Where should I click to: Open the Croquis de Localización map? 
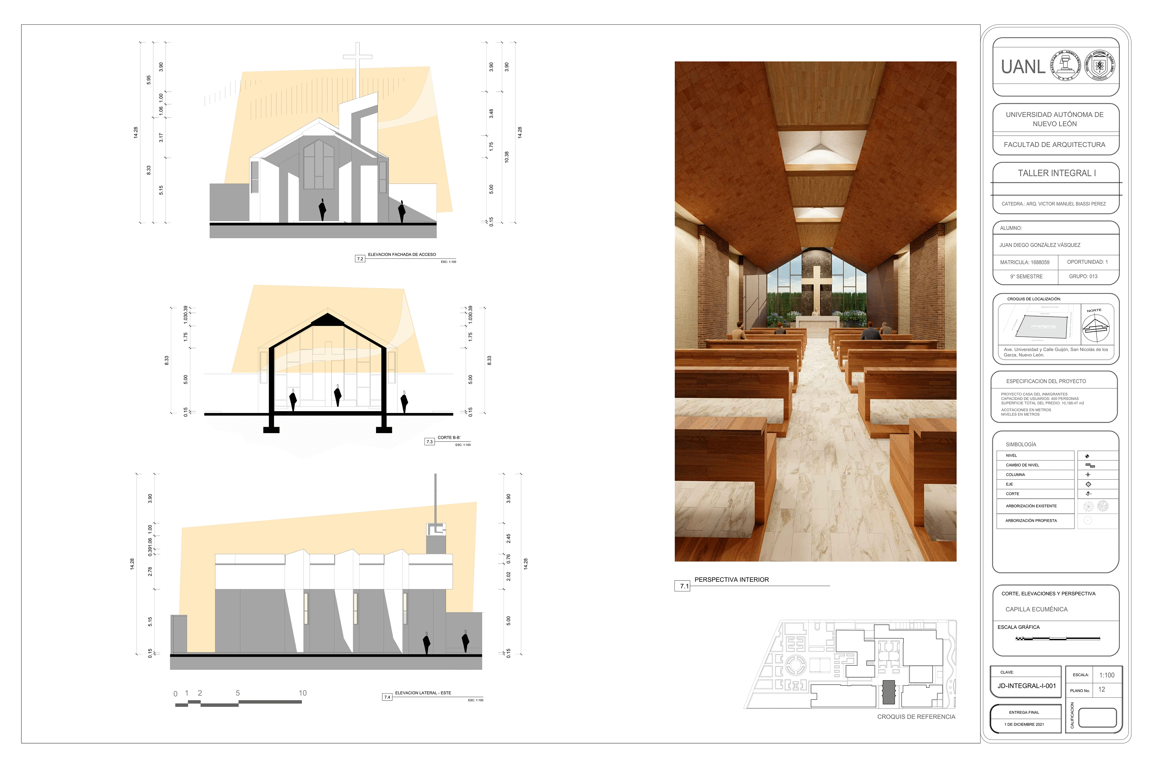1039,325
